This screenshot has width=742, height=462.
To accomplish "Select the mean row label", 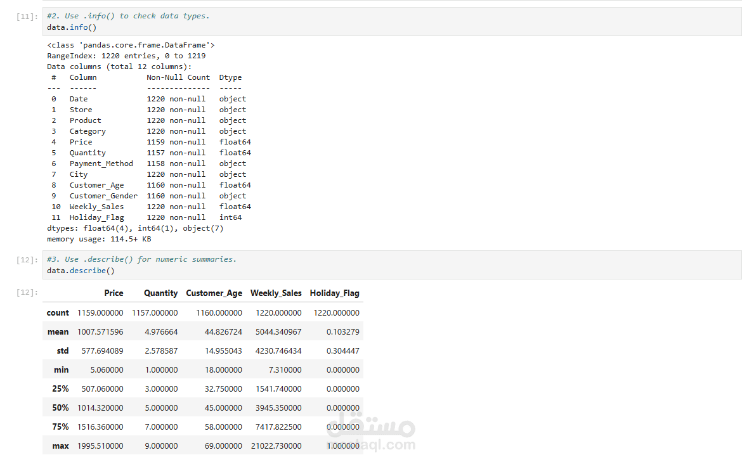I will pos(58,331).
